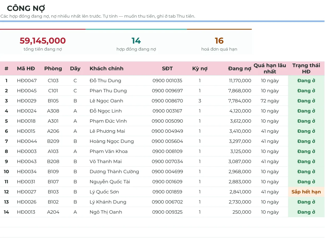Click the Đang nợ column header
Screen dimensions: 325x238
coord(240,69)
